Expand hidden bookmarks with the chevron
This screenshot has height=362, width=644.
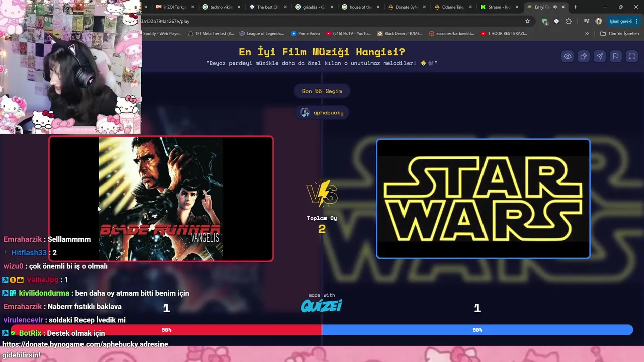587,34
